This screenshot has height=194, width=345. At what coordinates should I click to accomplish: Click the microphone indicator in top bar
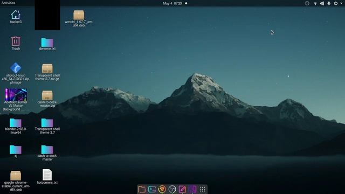coord(329,3)
